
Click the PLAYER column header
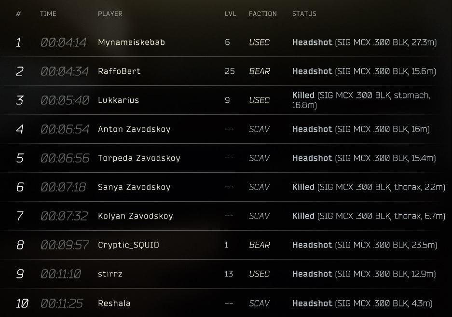(110, 14)
